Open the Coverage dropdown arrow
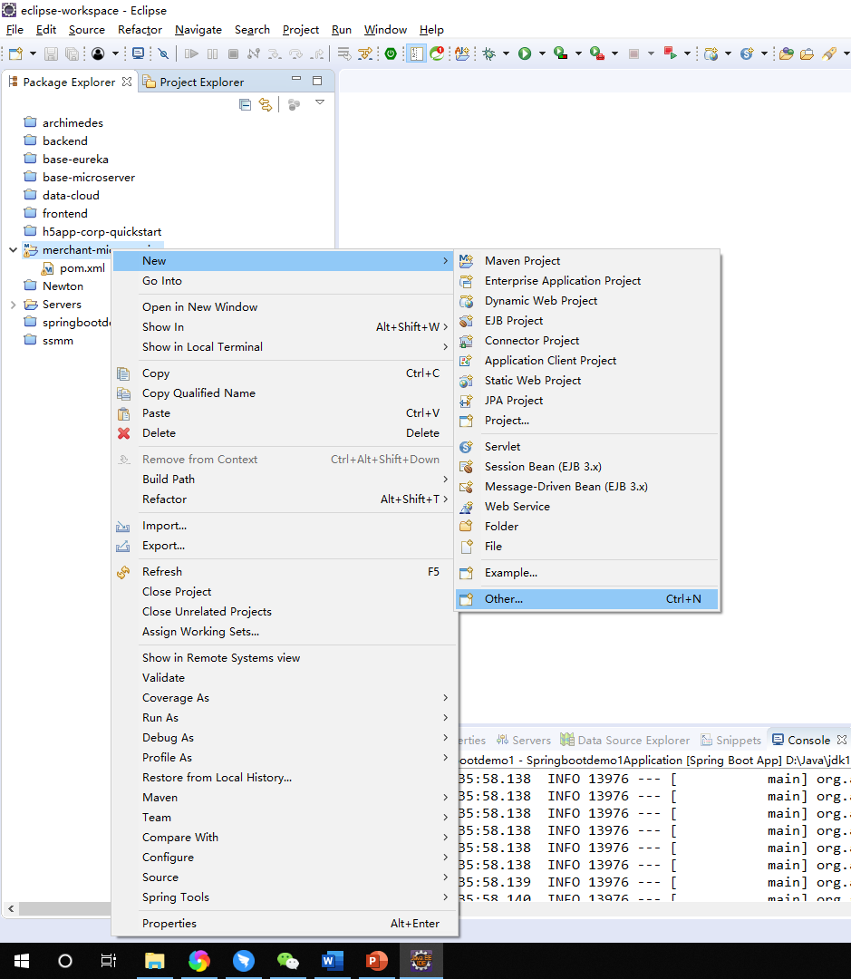The image size is (851, 979). 578,53
